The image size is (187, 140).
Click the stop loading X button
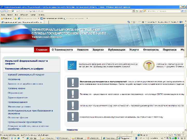141,11
